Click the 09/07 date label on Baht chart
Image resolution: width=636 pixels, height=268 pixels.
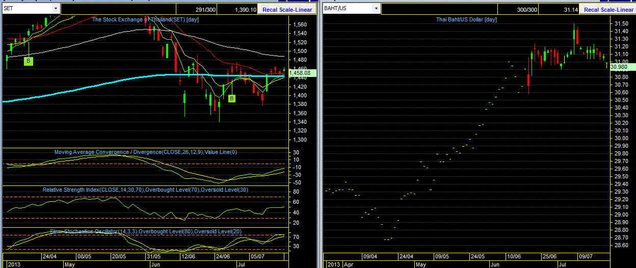[586, 257]
